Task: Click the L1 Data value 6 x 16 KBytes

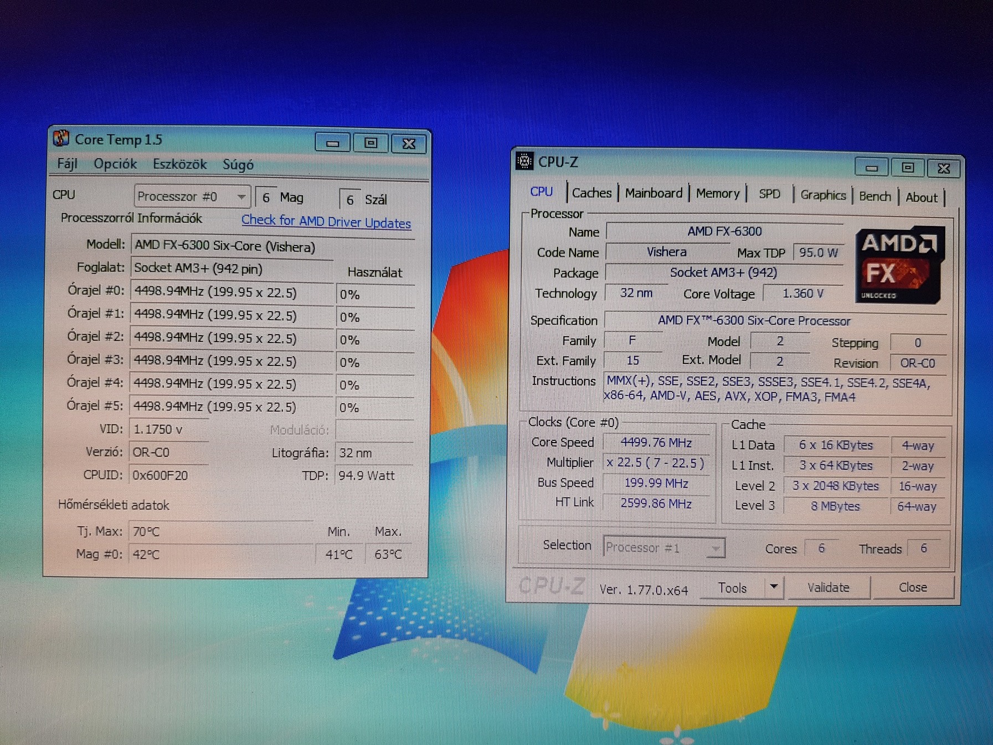Action: coord(836,445)
